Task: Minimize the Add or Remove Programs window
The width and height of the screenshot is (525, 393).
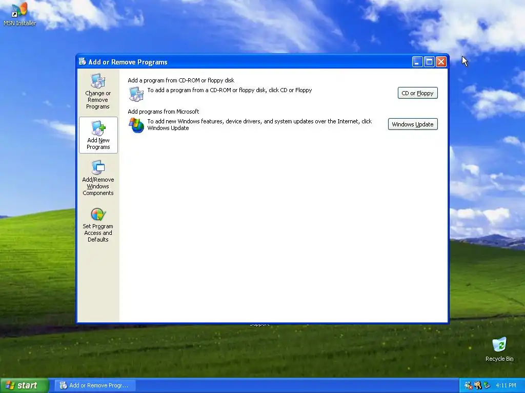Action: pos(417,62)
